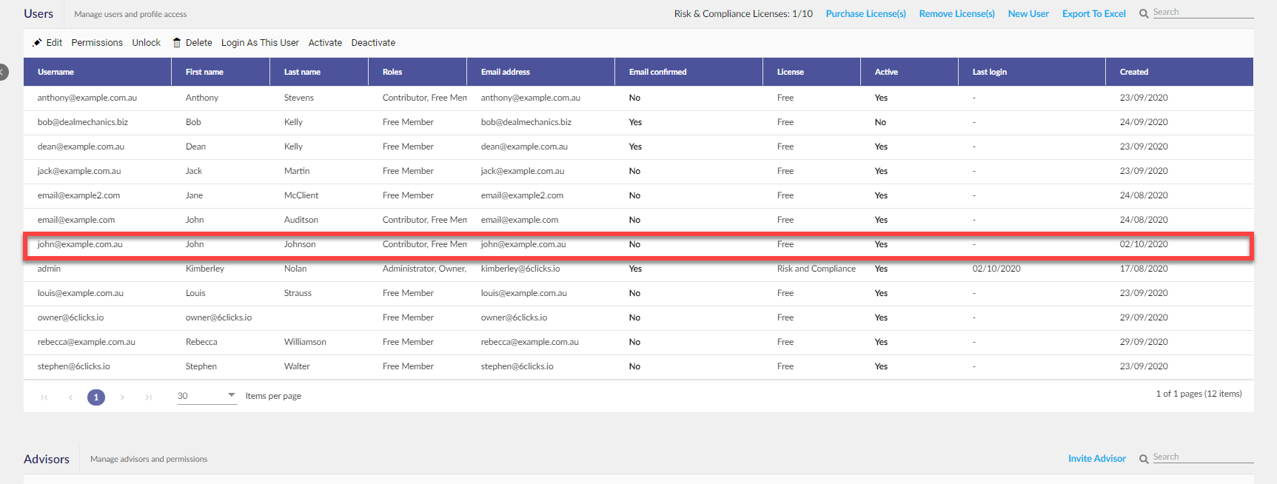Select username cell stephen@6clicks.io

74,366
